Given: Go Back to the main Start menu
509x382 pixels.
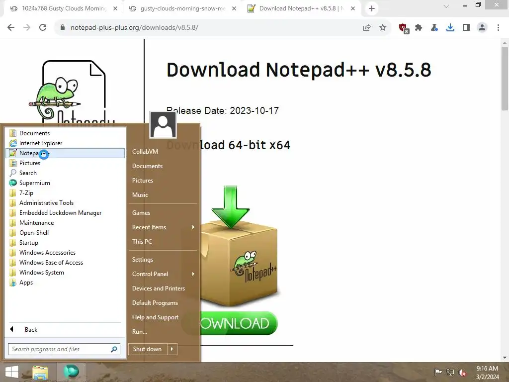Looking at the screenshot, I should pos(65,329).
